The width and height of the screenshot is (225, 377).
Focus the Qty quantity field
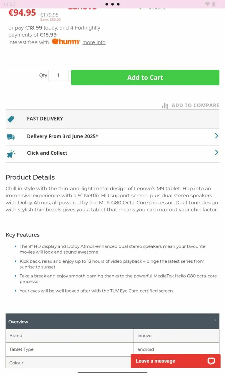coord(58,75)
